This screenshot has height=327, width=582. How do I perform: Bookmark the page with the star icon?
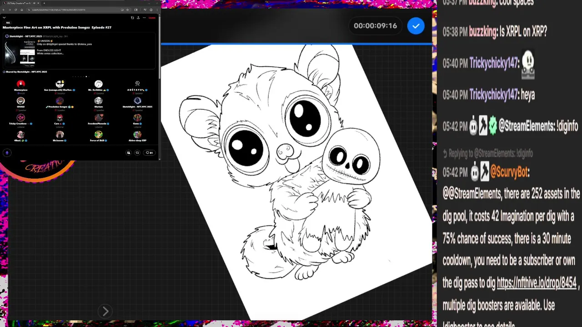tap(127, 10)
